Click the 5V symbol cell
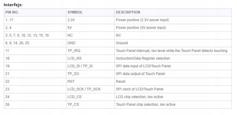This screenshot has height=115, width=237. coord(70,28)
